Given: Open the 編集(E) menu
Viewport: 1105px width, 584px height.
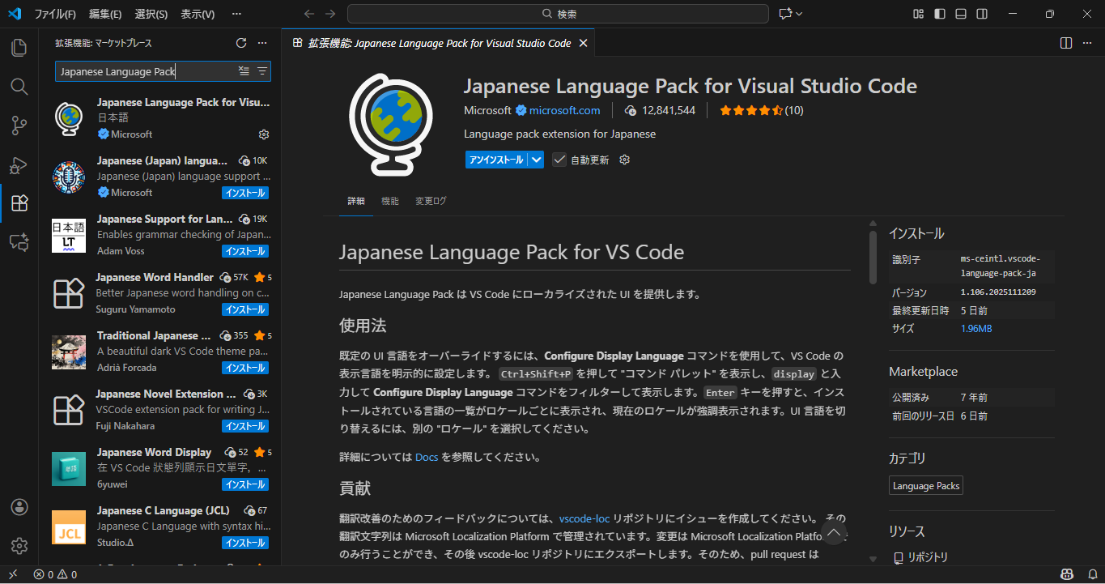Looking at the screenshot, I should [105, 14].
